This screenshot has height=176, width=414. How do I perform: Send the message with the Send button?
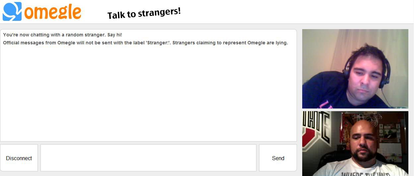[x=278, y=158]
